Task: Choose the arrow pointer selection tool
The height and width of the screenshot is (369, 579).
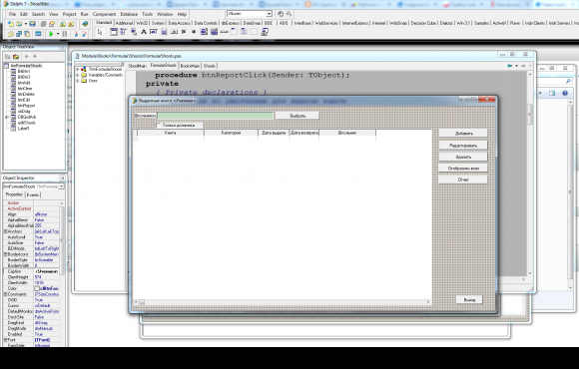Action: pyautogui.click(x=100, y=32)
